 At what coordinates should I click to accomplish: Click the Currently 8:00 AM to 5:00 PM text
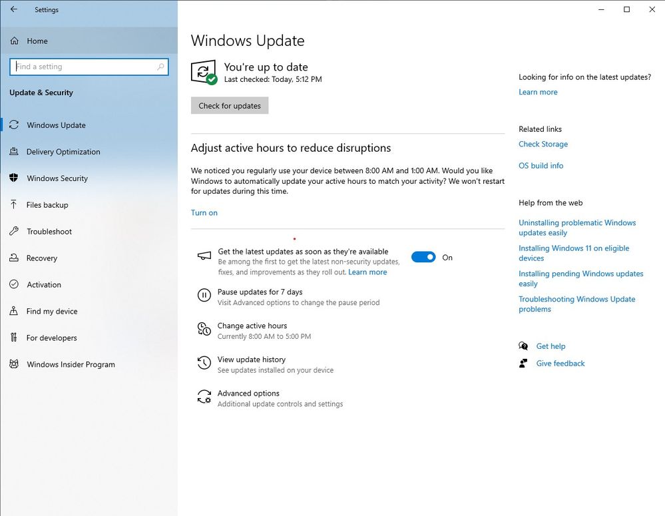[264, 336]
